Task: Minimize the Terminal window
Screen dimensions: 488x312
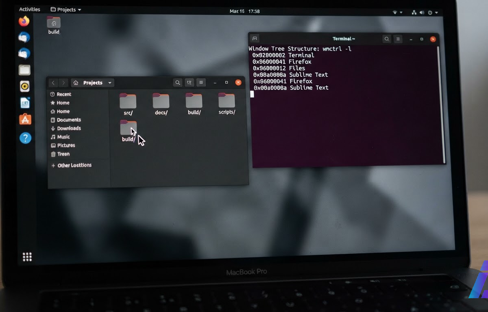Action: 411,39
